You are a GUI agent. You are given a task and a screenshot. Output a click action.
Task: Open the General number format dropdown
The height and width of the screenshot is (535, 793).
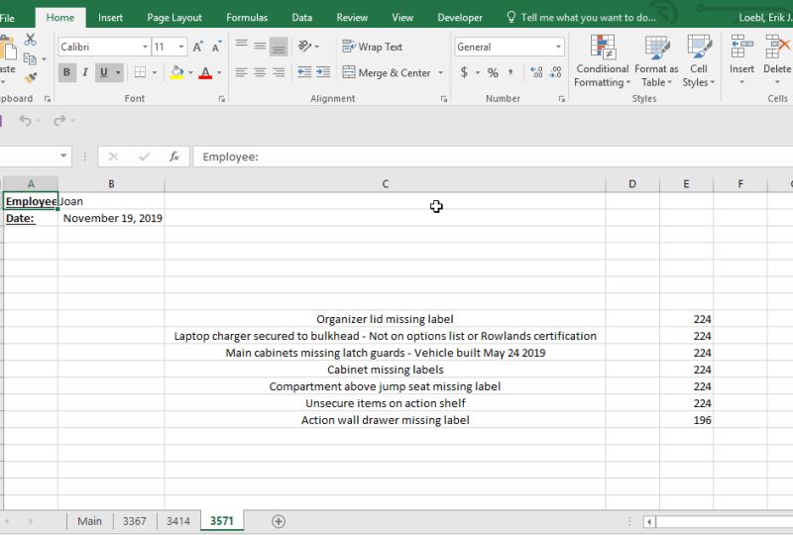[558, 47]
